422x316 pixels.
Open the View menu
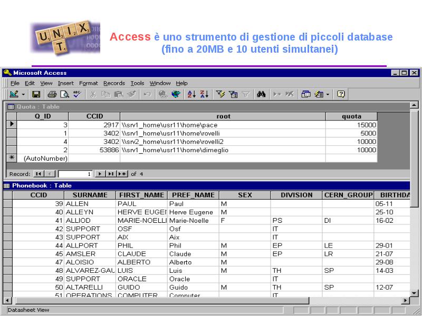[46, 83]
